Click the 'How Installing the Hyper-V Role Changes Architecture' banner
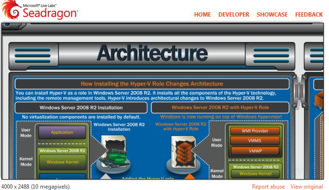 click(x=152, y=84)
